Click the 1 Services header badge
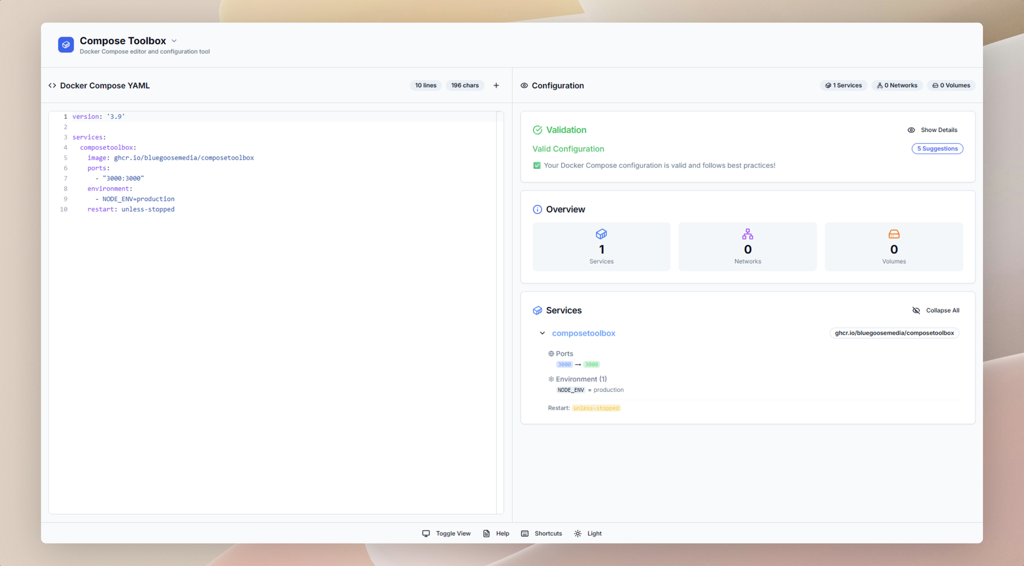The image size is (1024, 566). pos(843,85)
